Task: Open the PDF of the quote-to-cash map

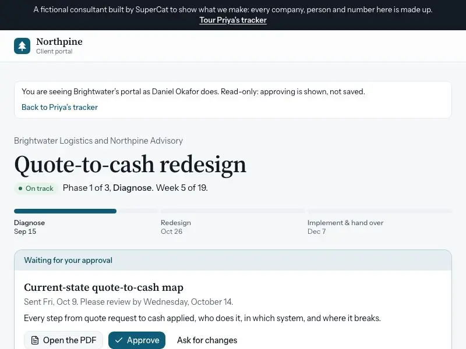Action: click(x=63, y=340)
